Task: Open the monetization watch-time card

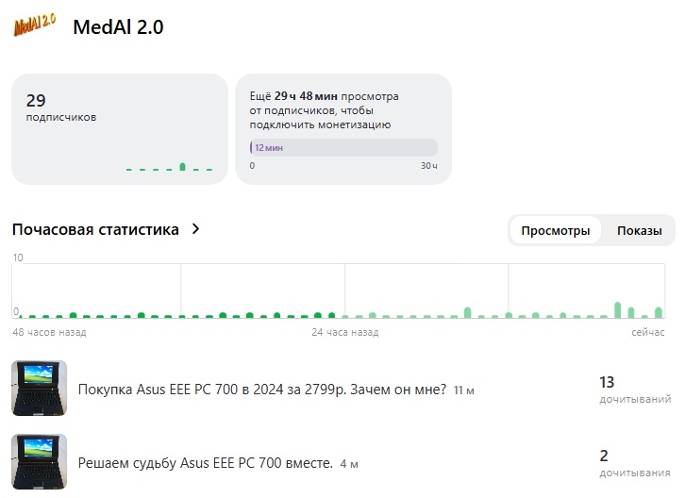Action: click(342, 128)
